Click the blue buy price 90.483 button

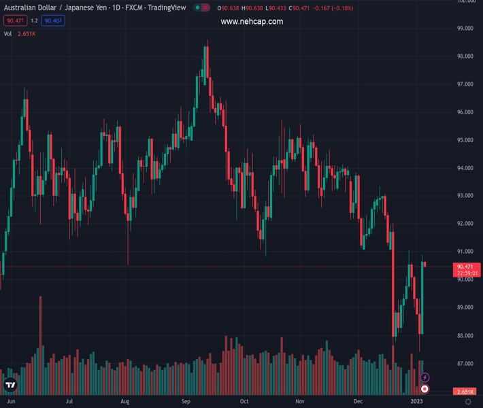(53, 21)
